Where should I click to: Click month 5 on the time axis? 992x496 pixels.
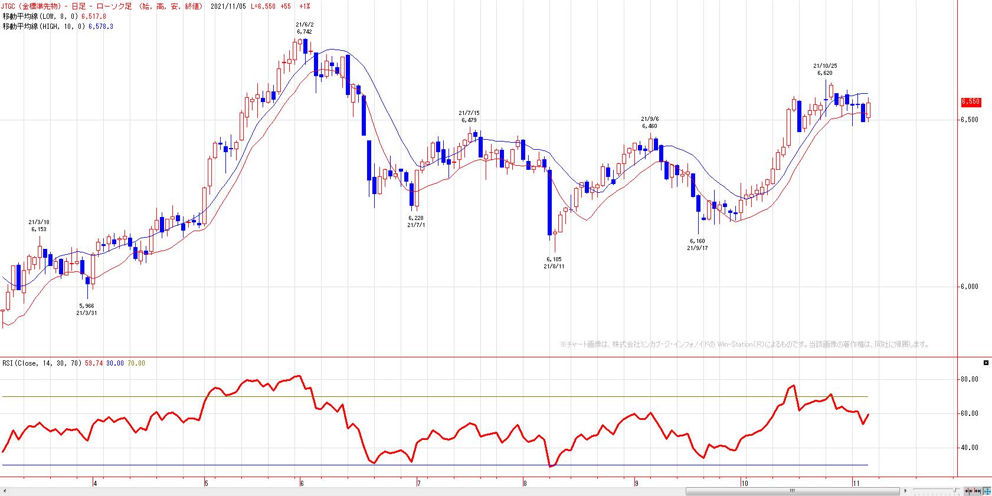click(207, 484)
